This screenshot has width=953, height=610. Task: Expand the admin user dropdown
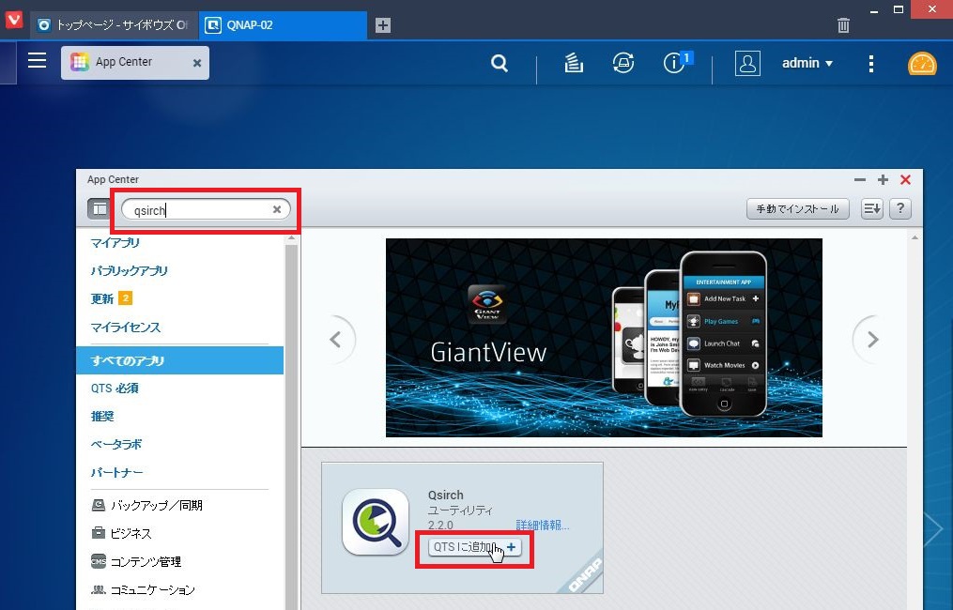807,63
